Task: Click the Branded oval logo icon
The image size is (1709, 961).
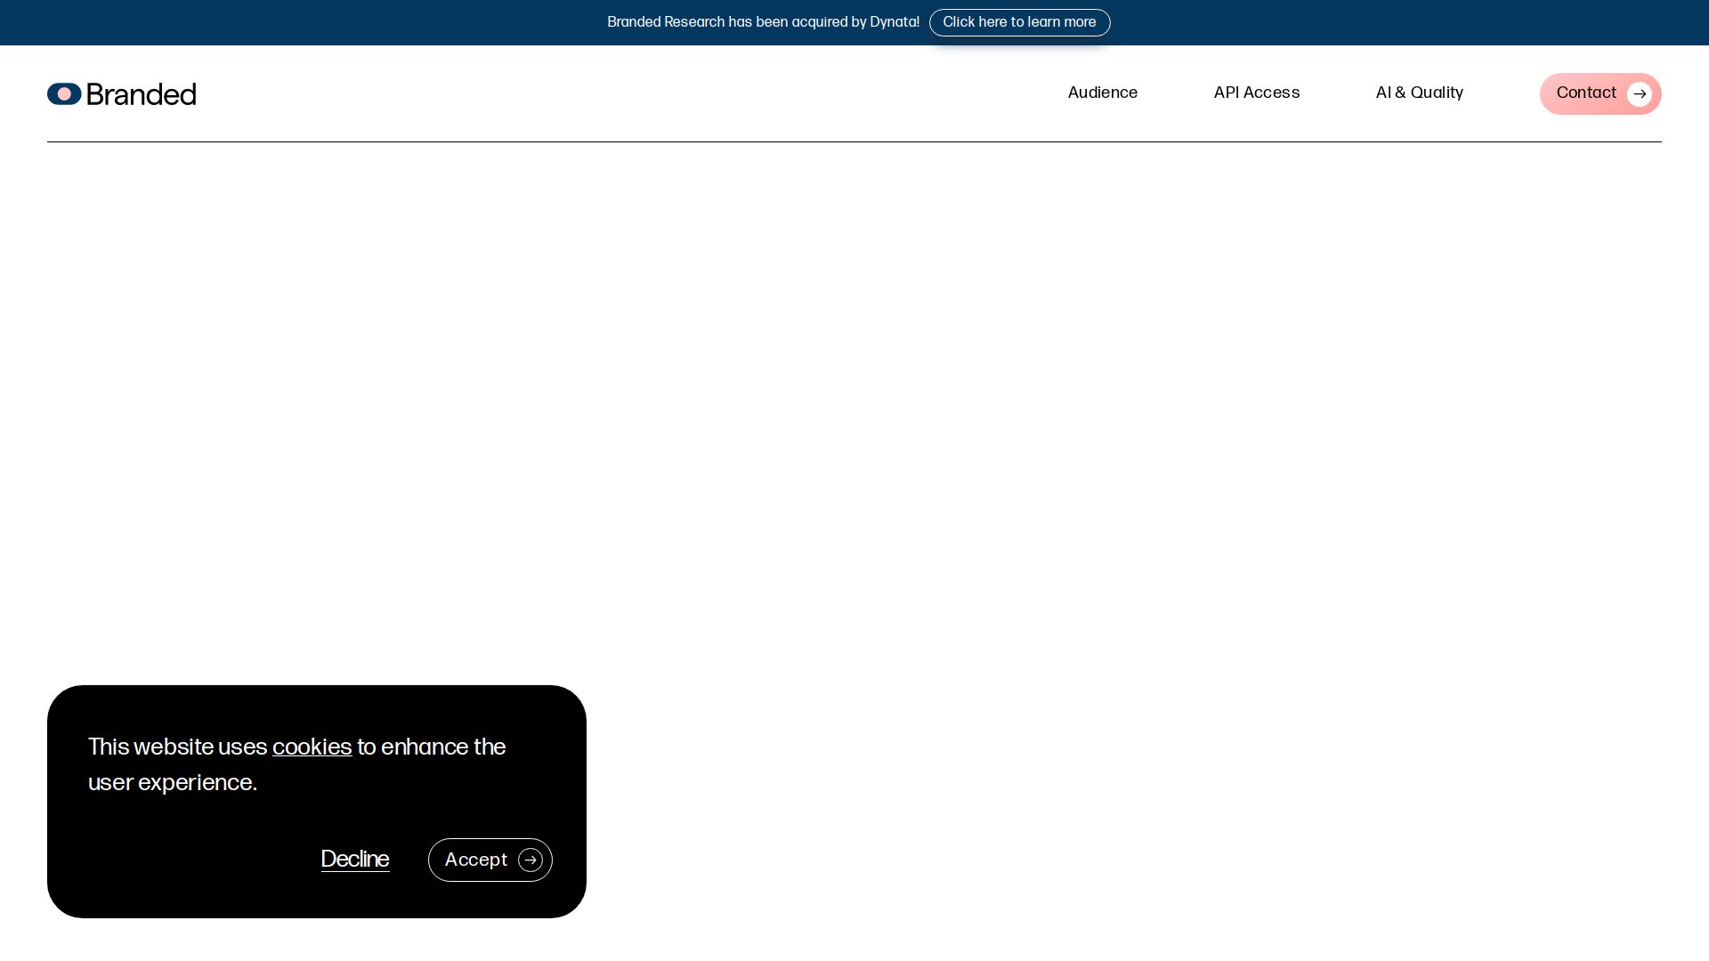Action: [x=64, y=93]
